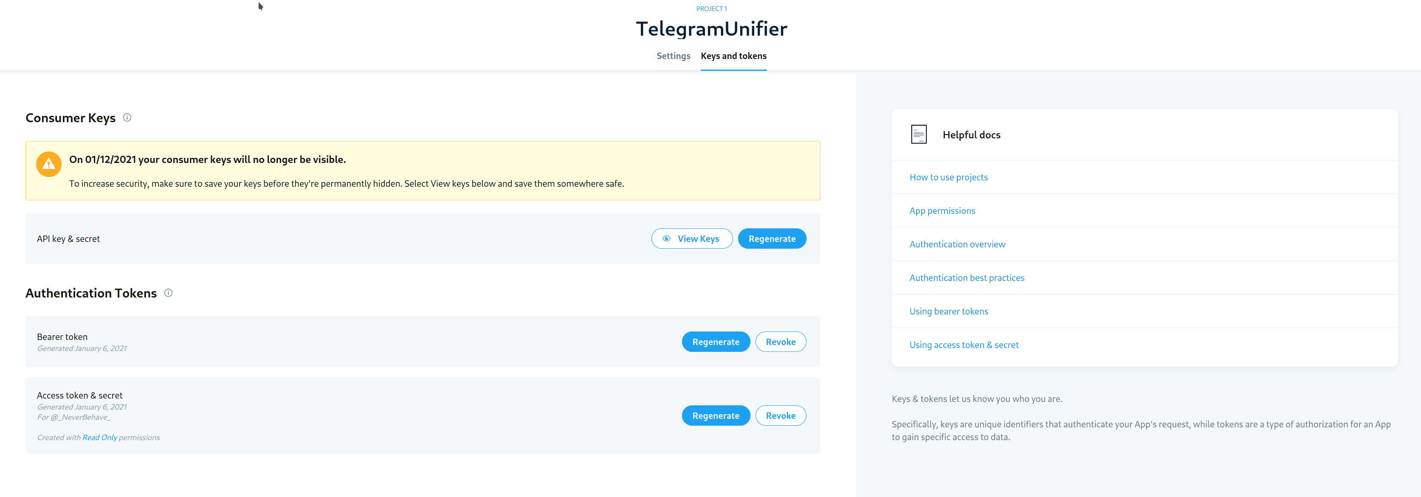The width and height of the screenshot is (1421, 497).
Task: Click View Keys to reveal consumer keys
Action: pos(692,239)
